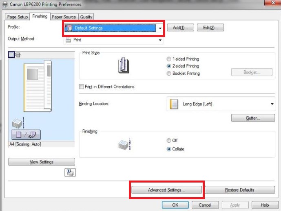Screen dimensions: 281x211
Task: Switch to the Quality tab
Action: (86, 17)
